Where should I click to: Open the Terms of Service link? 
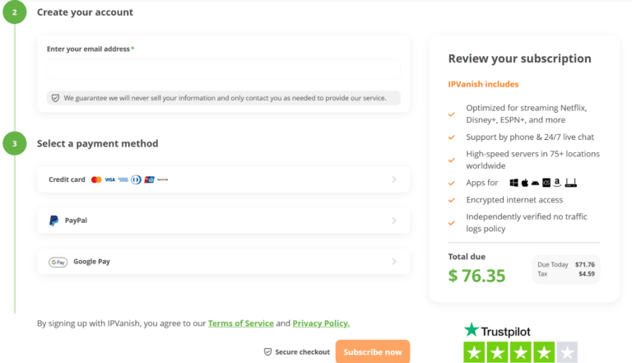240,323
